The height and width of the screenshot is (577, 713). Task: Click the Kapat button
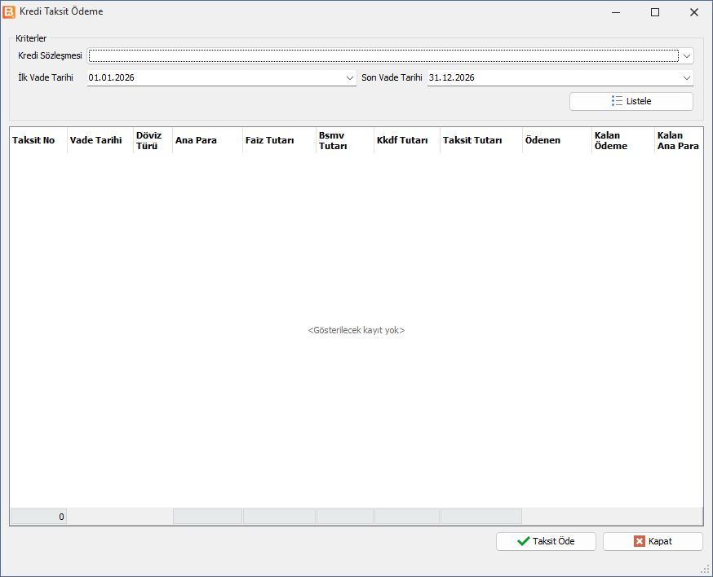tap(653, 541)
